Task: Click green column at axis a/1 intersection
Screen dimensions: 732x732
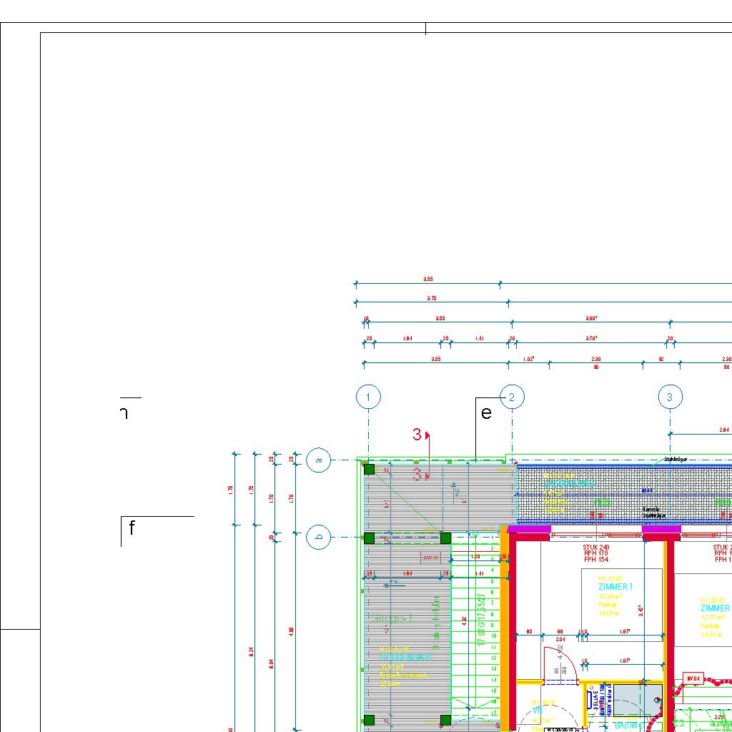Action: pos(369,469)
